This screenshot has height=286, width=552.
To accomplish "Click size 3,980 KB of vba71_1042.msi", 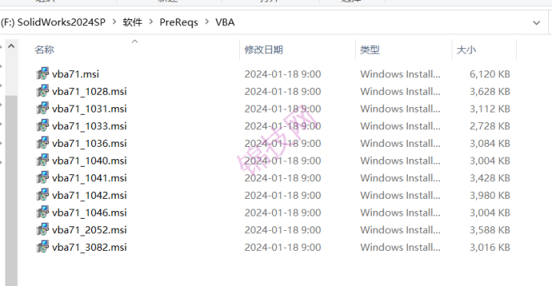I will click(490, 195).
